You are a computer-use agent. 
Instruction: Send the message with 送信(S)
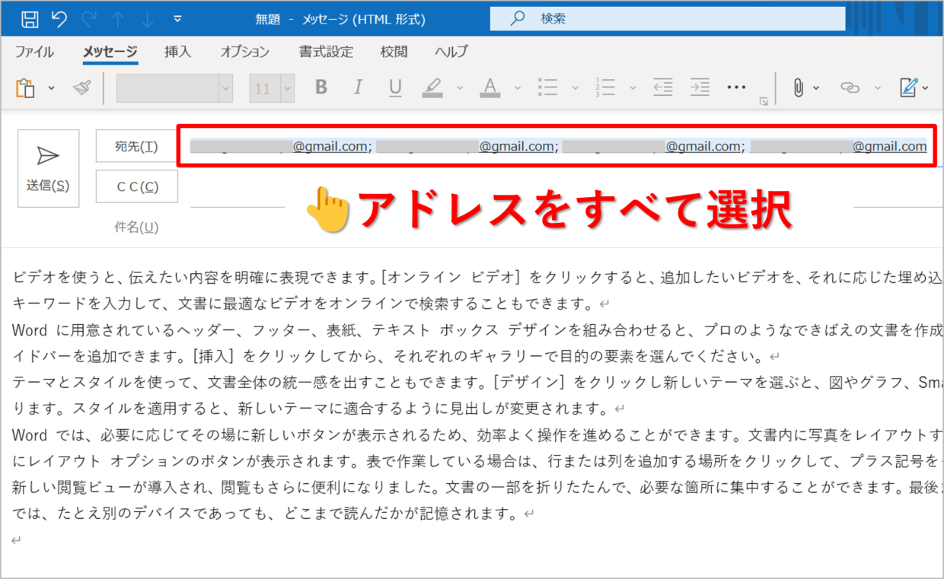(48, 168)
